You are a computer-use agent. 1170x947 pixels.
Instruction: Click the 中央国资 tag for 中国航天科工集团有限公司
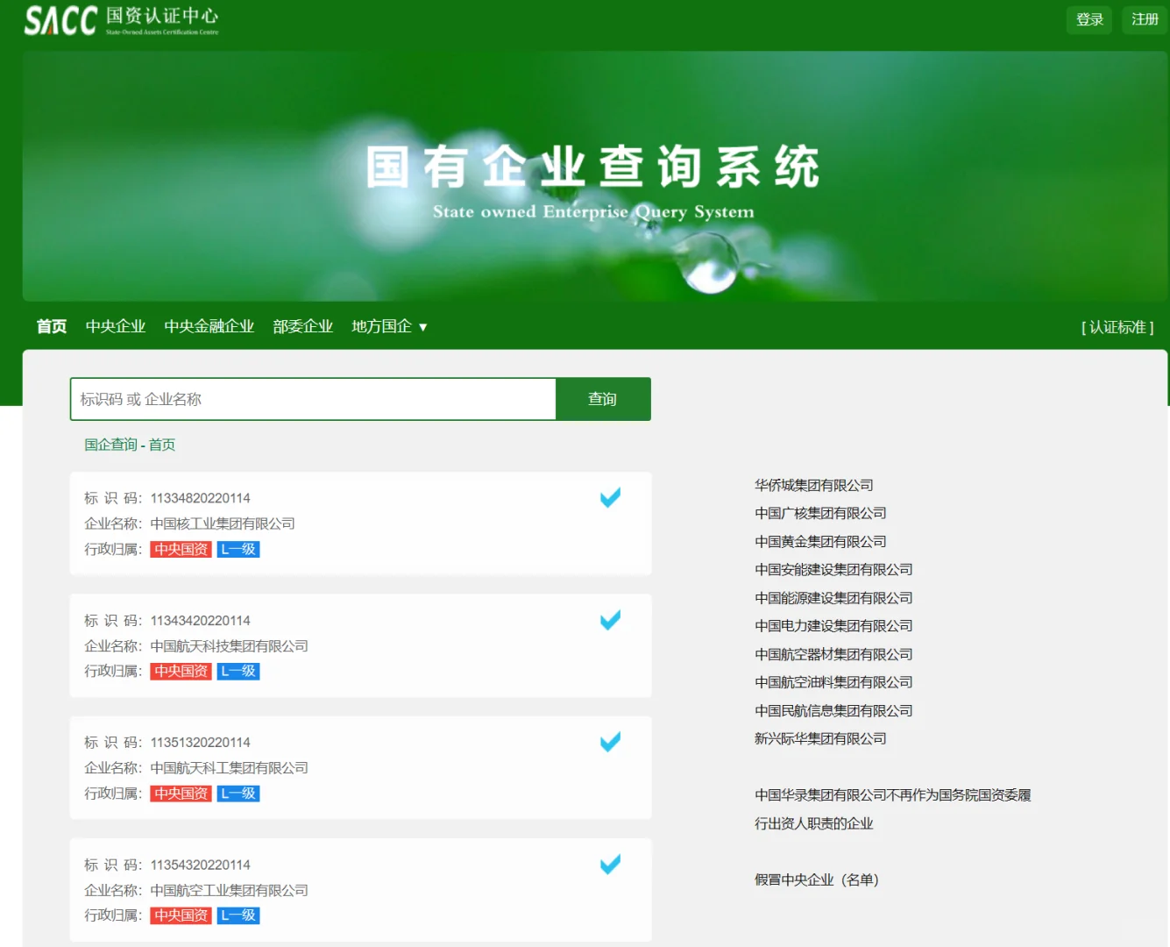pos(181,794)
